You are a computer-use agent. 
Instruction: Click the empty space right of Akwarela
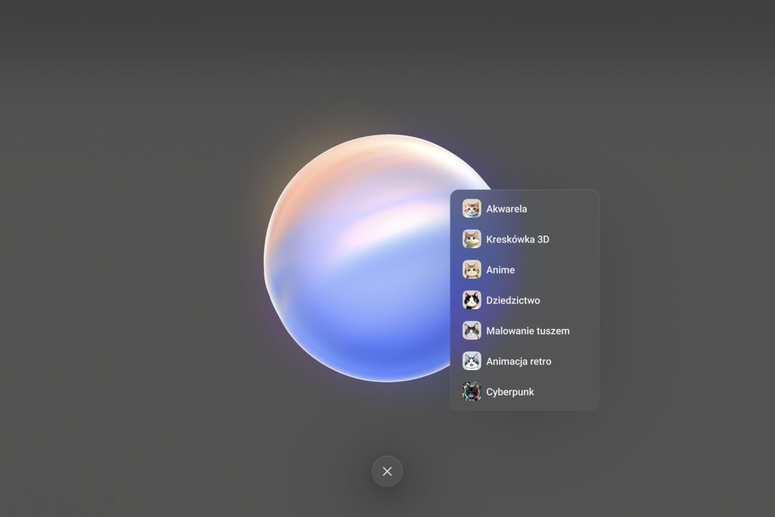566,209
